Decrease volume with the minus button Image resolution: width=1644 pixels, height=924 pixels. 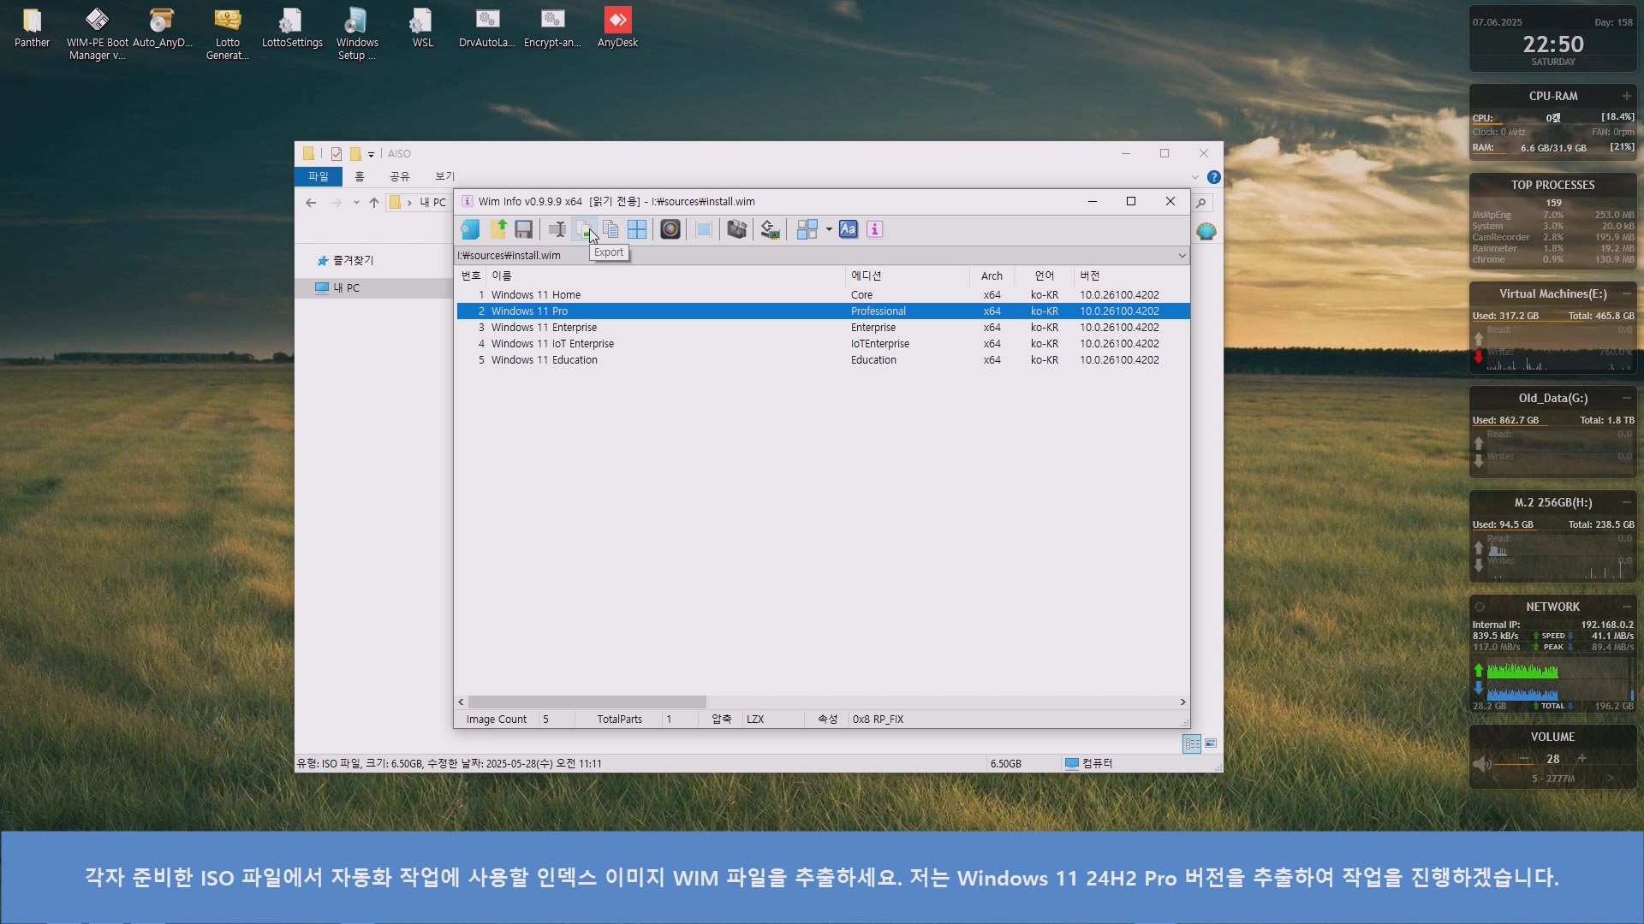point(1524,759)
